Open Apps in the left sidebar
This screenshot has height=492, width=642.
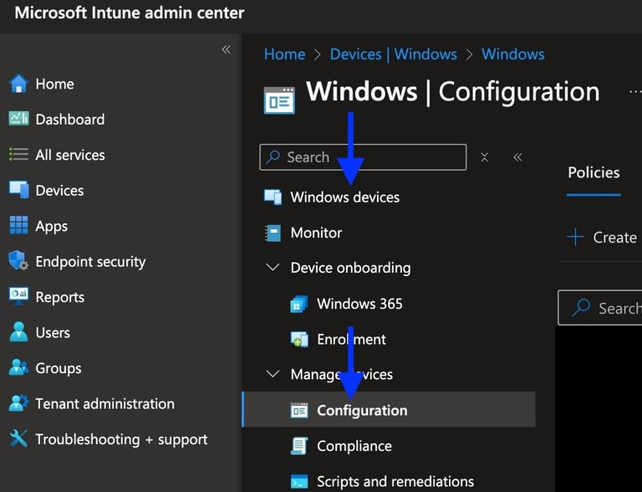tap(51, 226)
